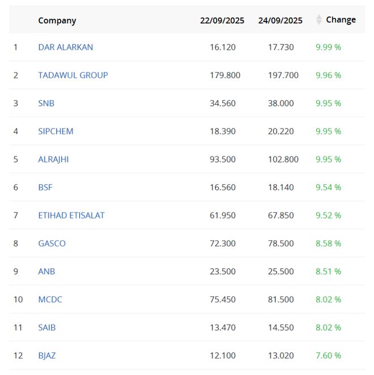Select the 12.100 price of BJAZ
This screenshot has height=375, width=374.
[x=223, y=355]
